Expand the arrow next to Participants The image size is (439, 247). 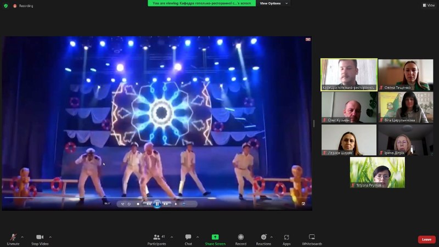[172, 237]
